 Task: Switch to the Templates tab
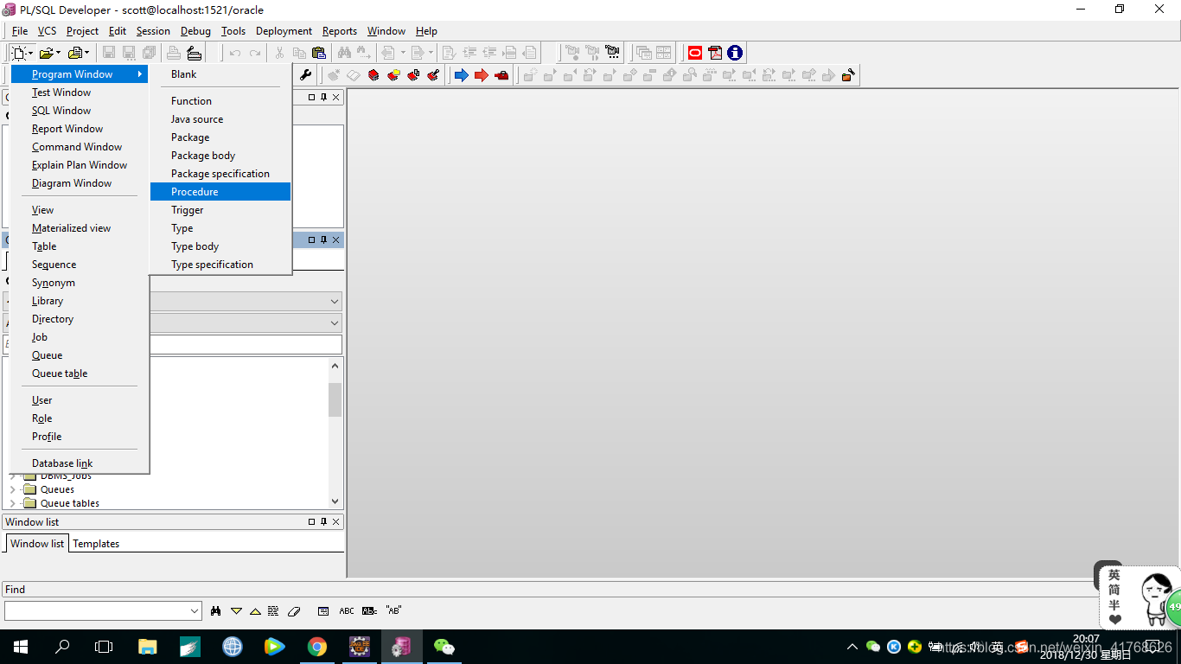96,544
